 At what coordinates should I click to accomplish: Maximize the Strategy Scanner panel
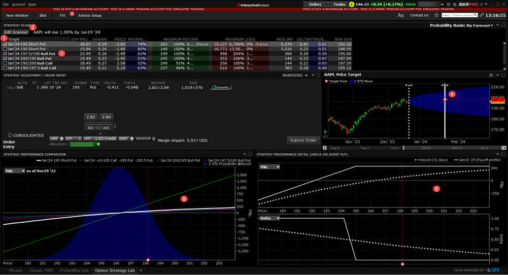click(503, 25)
